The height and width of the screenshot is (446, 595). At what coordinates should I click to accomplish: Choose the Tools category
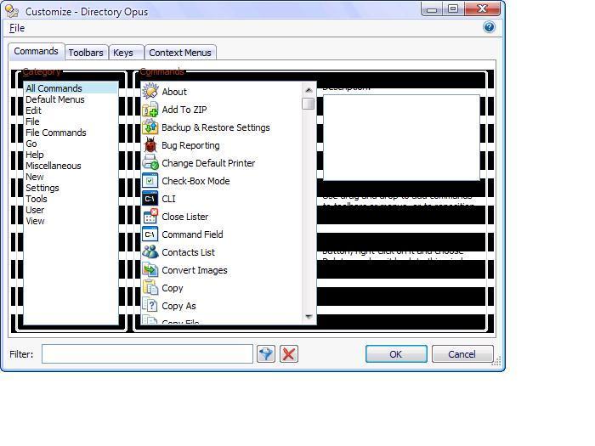tap(71, 199)
